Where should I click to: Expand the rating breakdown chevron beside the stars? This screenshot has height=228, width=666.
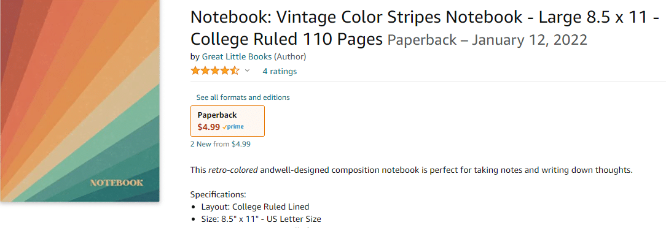pos(247,70)
